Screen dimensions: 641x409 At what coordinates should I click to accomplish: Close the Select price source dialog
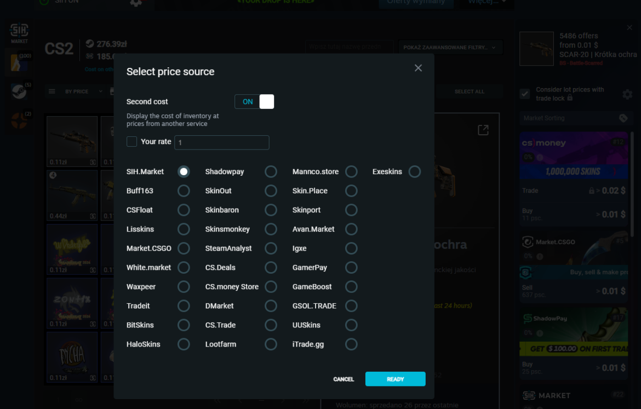(418, 68)
